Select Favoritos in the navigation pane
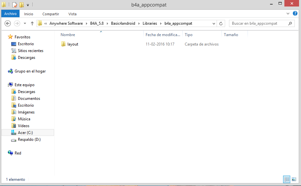Screen dimensions: 301x186 click(22, 37)
